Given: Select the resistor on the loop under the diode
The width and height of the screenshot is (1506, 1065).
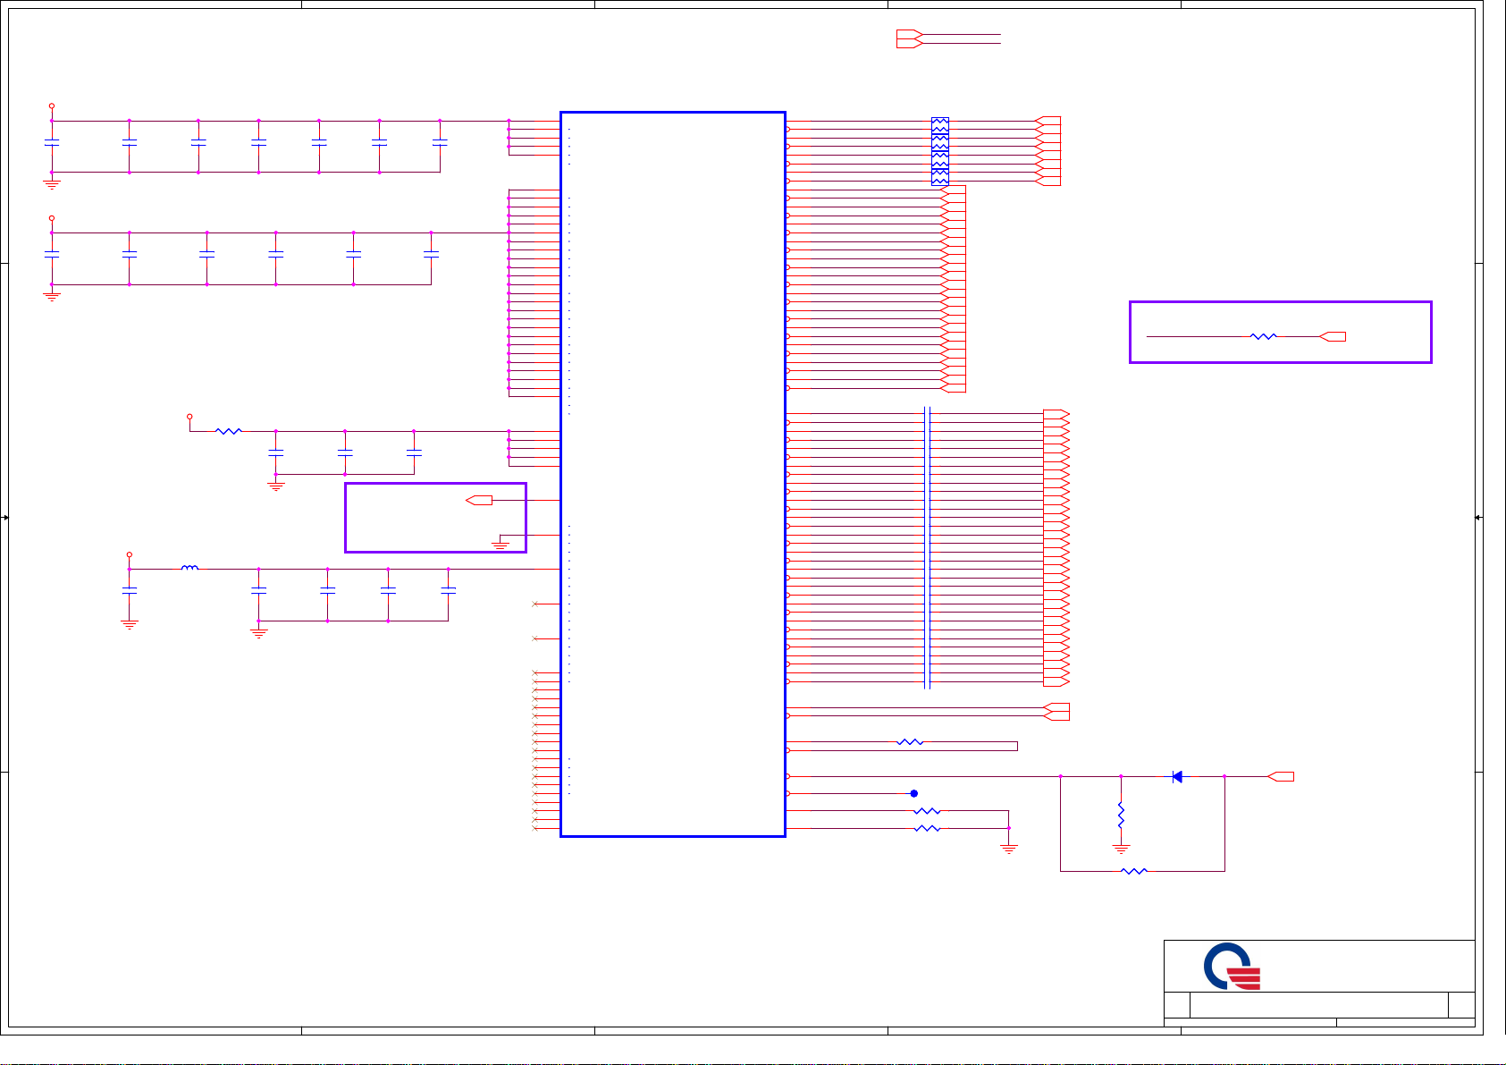Looking at the screenshot, I should [x=1133, y=871].
